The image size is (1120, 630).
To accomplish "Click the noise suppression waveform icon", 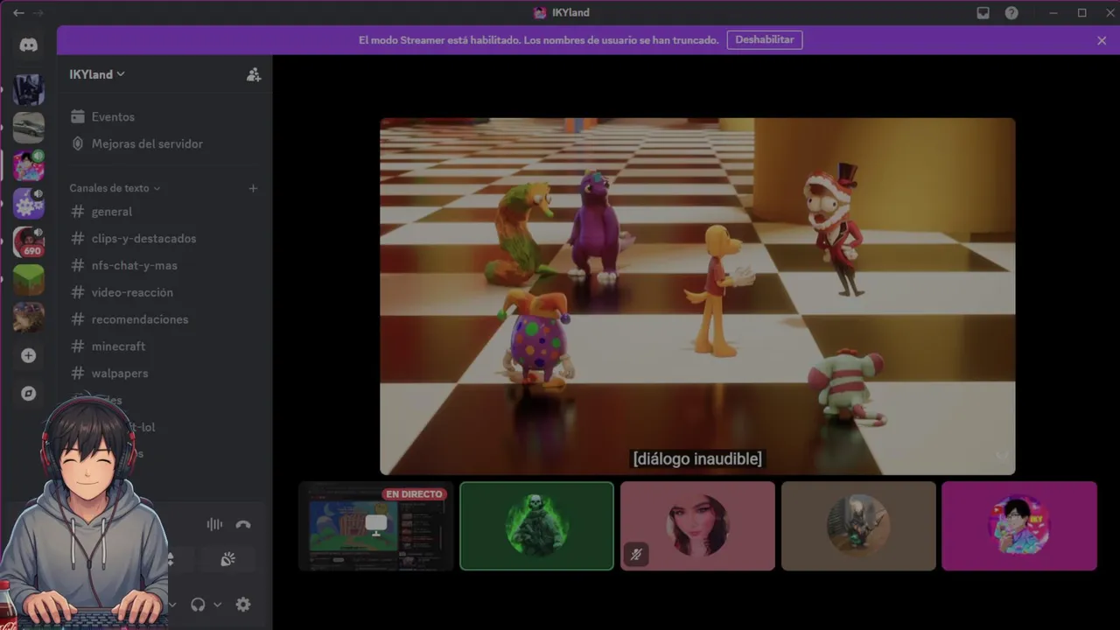I will point(214,524).
